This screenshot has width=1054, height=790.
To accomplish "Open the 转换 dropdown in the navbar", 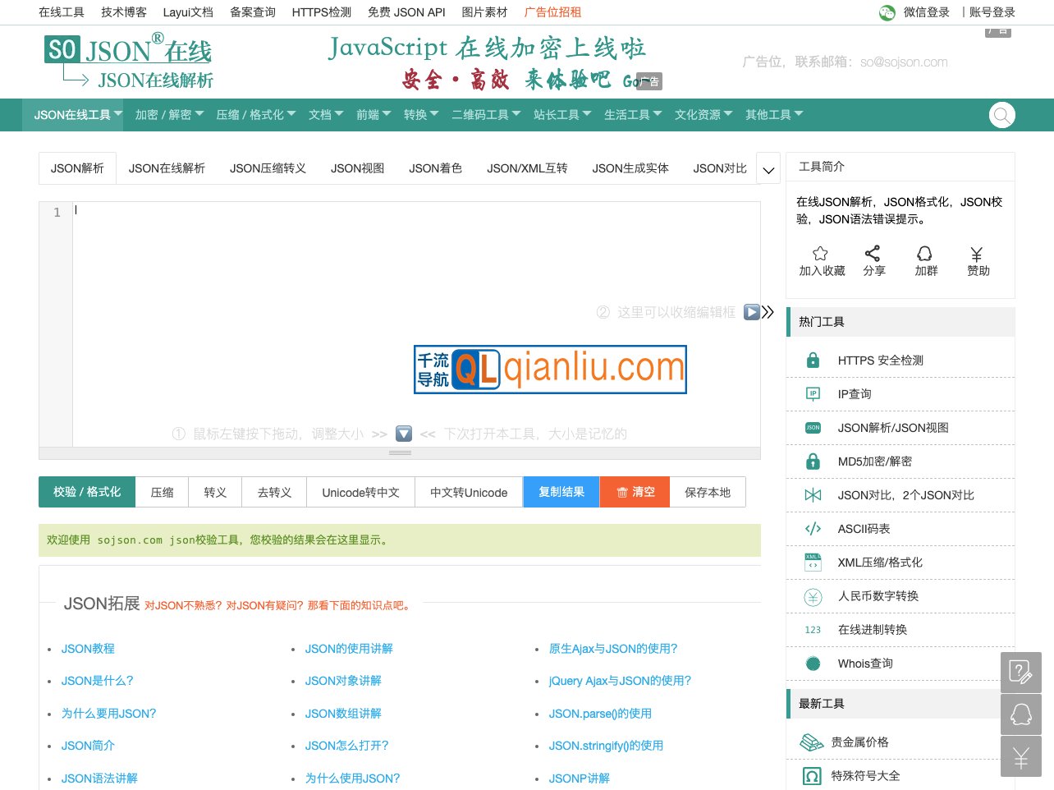I will 420,115.
